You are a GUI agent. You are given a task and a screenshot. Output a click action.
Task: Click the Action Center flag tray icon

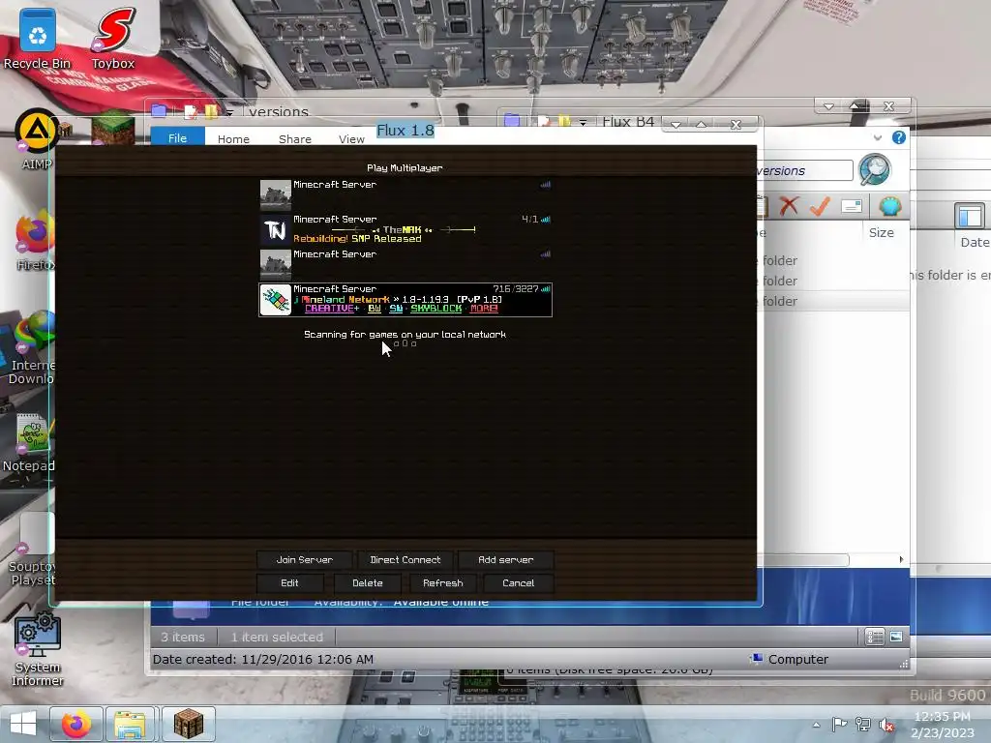point(839,724)
